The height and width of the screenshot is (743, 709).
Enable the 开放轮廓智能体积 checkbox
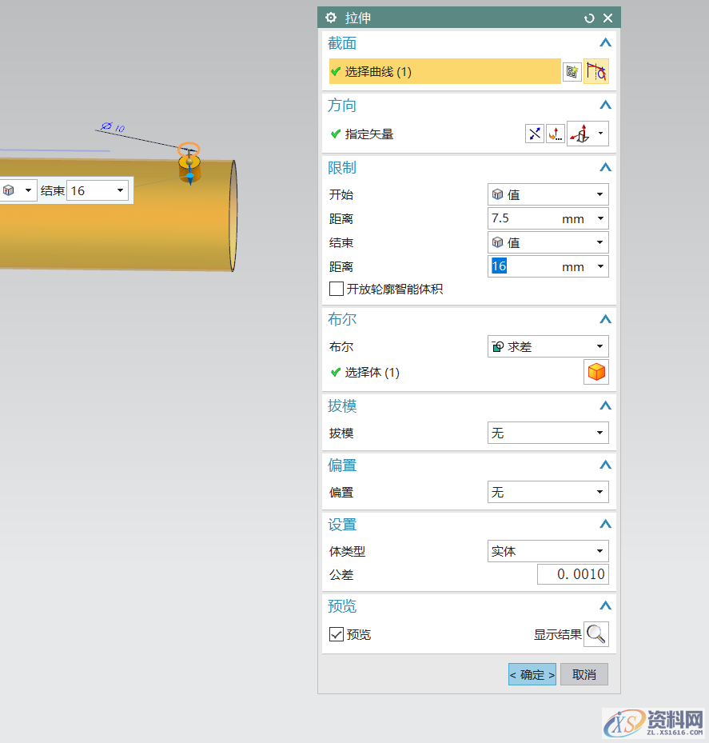337,290
